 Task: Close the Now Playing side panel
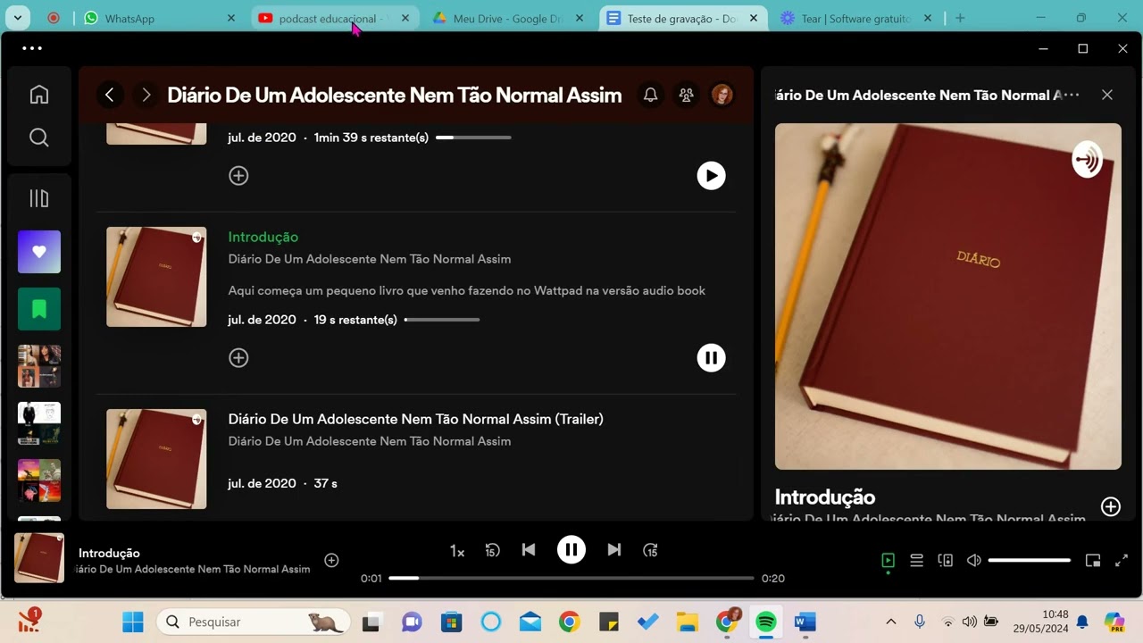point(1107,95)
